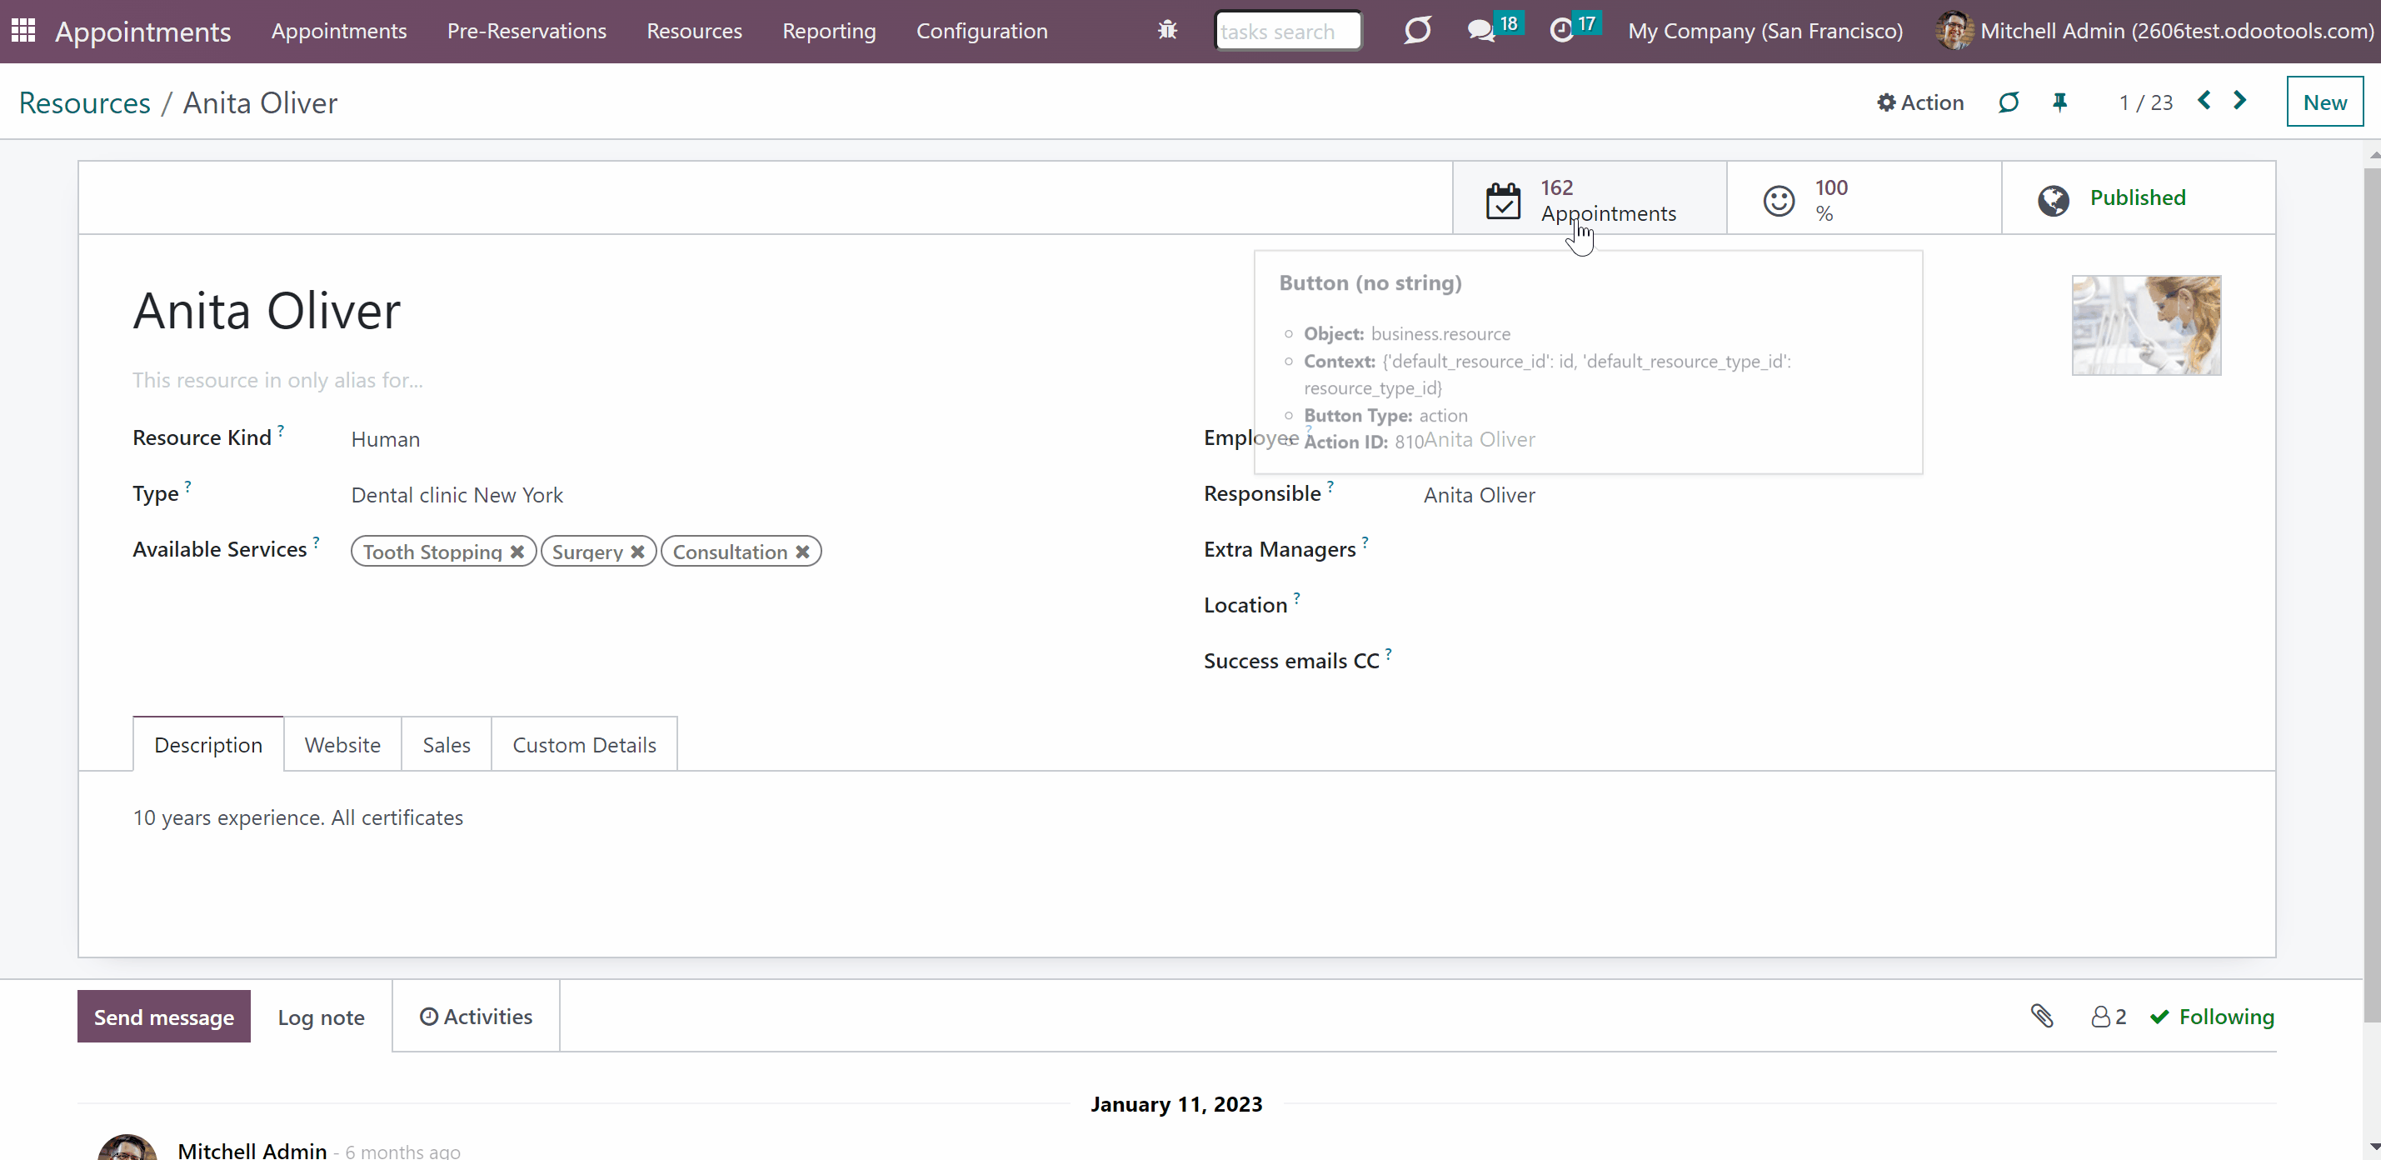Screen dimensions: 2381x1160
Task: Click the attachments paperclip icon
Action: 2042,1016
